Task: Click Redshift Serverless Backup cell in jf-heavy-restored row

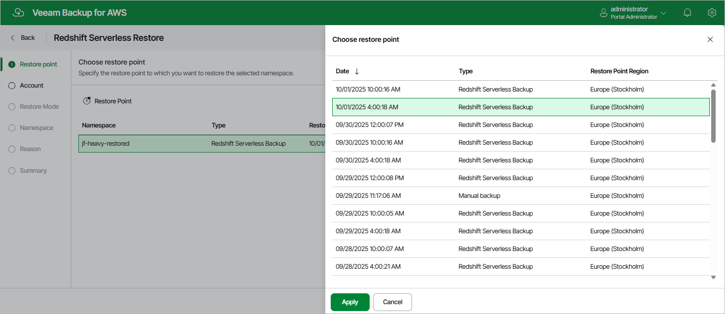Action: 248,144
